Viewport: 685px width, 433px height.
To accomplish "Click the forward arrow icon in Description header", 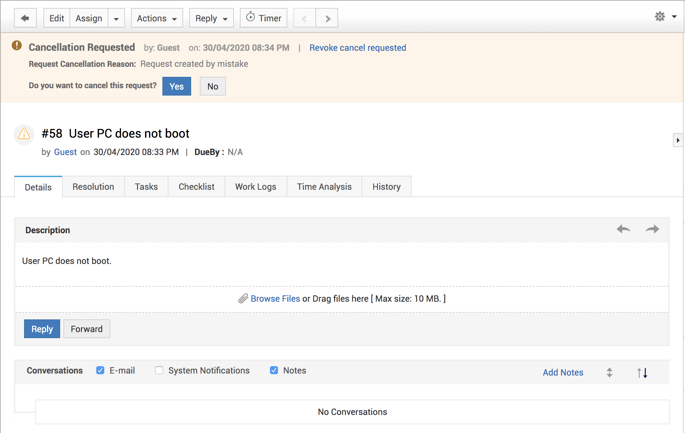I will click(652, 229).
